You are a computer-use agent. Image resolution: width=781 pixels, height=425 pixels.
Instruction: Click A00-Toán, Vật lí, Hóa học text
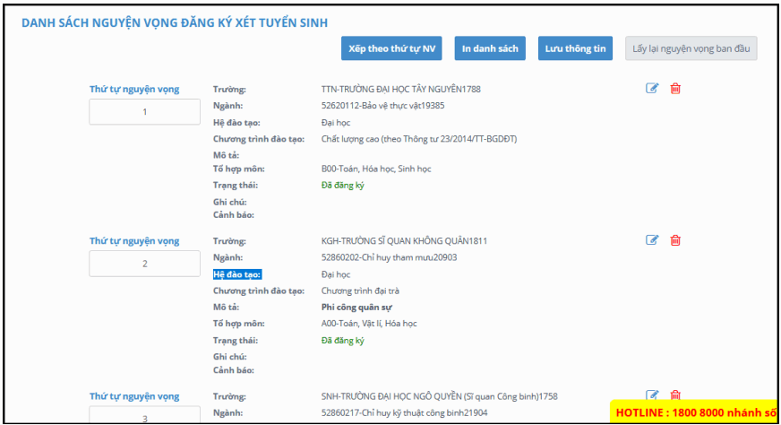click(369, 324)
